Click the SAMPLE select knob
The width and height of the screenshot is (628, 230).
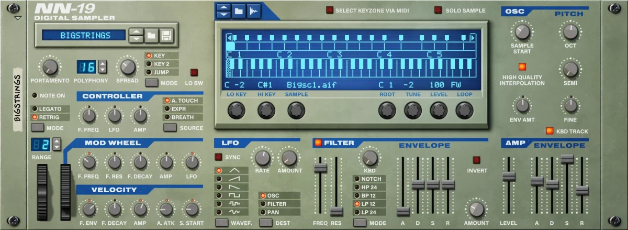(296, 109)
